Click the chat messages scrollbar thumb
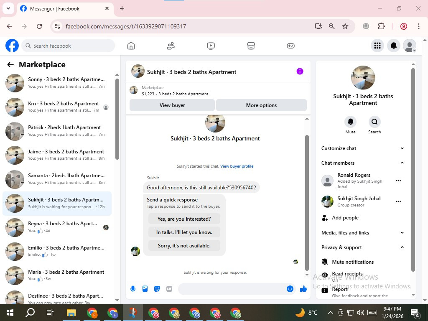Viewport: 428px width, 321px height. [x=307, y=203]
